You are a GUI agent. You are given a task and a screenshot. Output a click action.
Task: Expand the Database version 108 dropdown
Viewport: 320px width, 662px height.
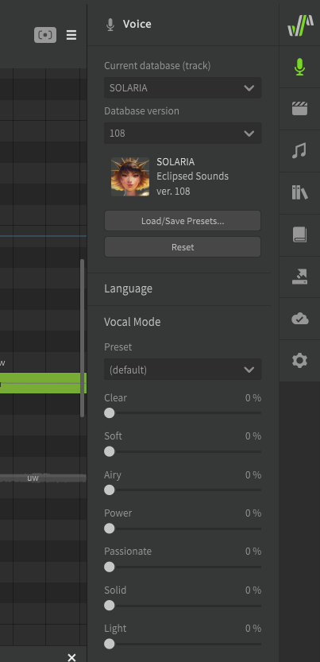pos(183,134)
